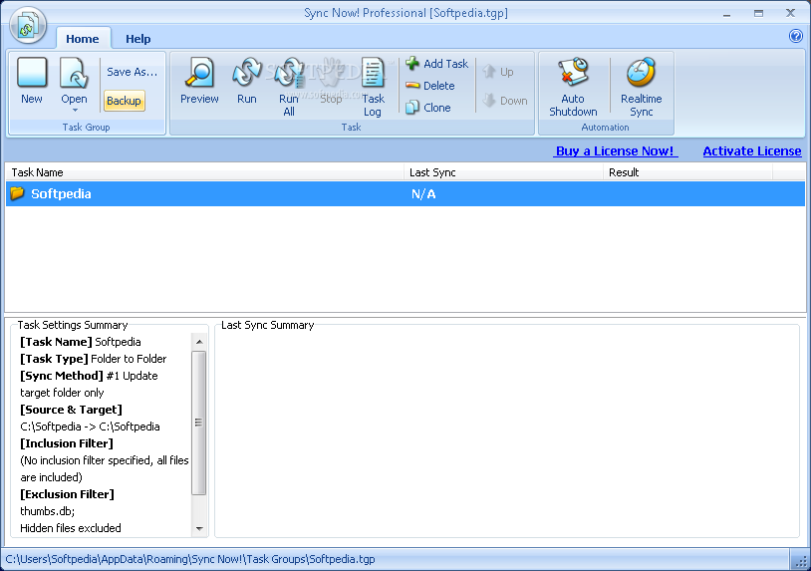Click the status bar file path
This screenshot has height=571, width=811.
pos(190,559)
